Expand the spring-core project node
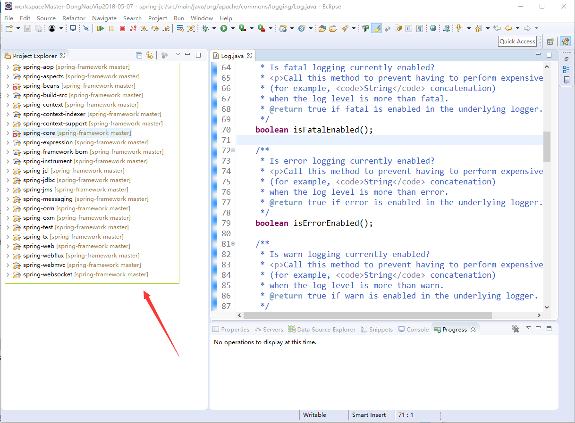 [x=8, y=133]
